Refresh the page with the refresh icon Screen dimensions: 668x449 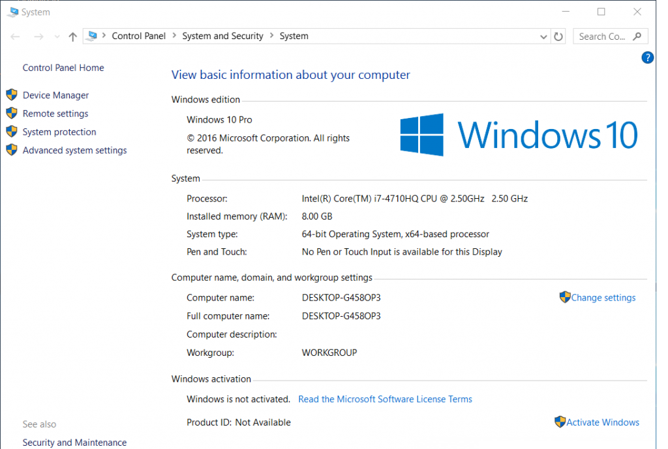click(558, 36)
